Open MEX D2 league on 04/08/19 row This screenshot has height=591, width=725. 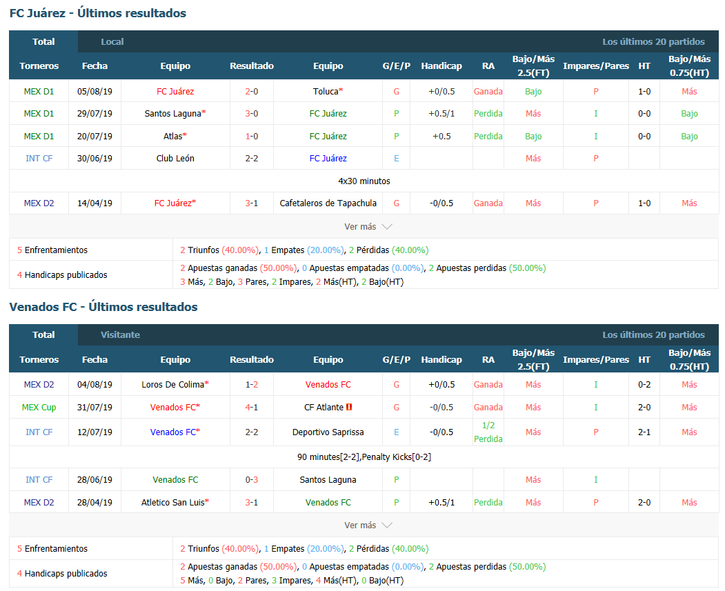click(x=39, y=384)
